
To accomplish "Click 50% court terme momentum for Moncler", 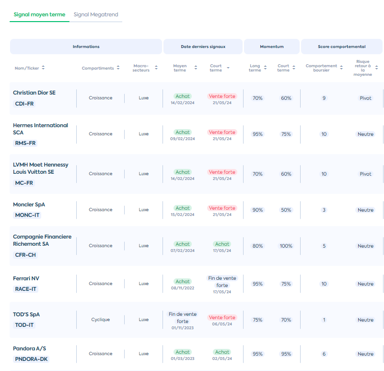I will tap(286, 210).
